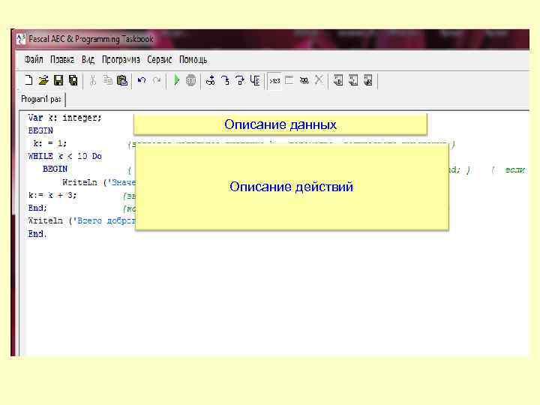This screenshot has height=405, width=540.
Task: Click the Save All toolbar icon
Action: (73, 80)
